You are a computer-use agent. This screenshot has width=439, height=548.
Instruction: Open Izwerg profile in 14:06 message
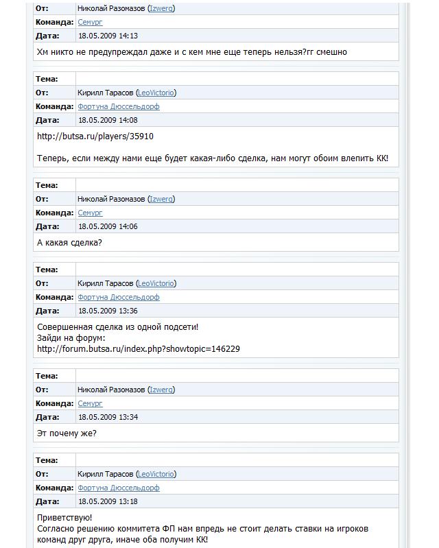pyautogui.click(x=161, y=199)
